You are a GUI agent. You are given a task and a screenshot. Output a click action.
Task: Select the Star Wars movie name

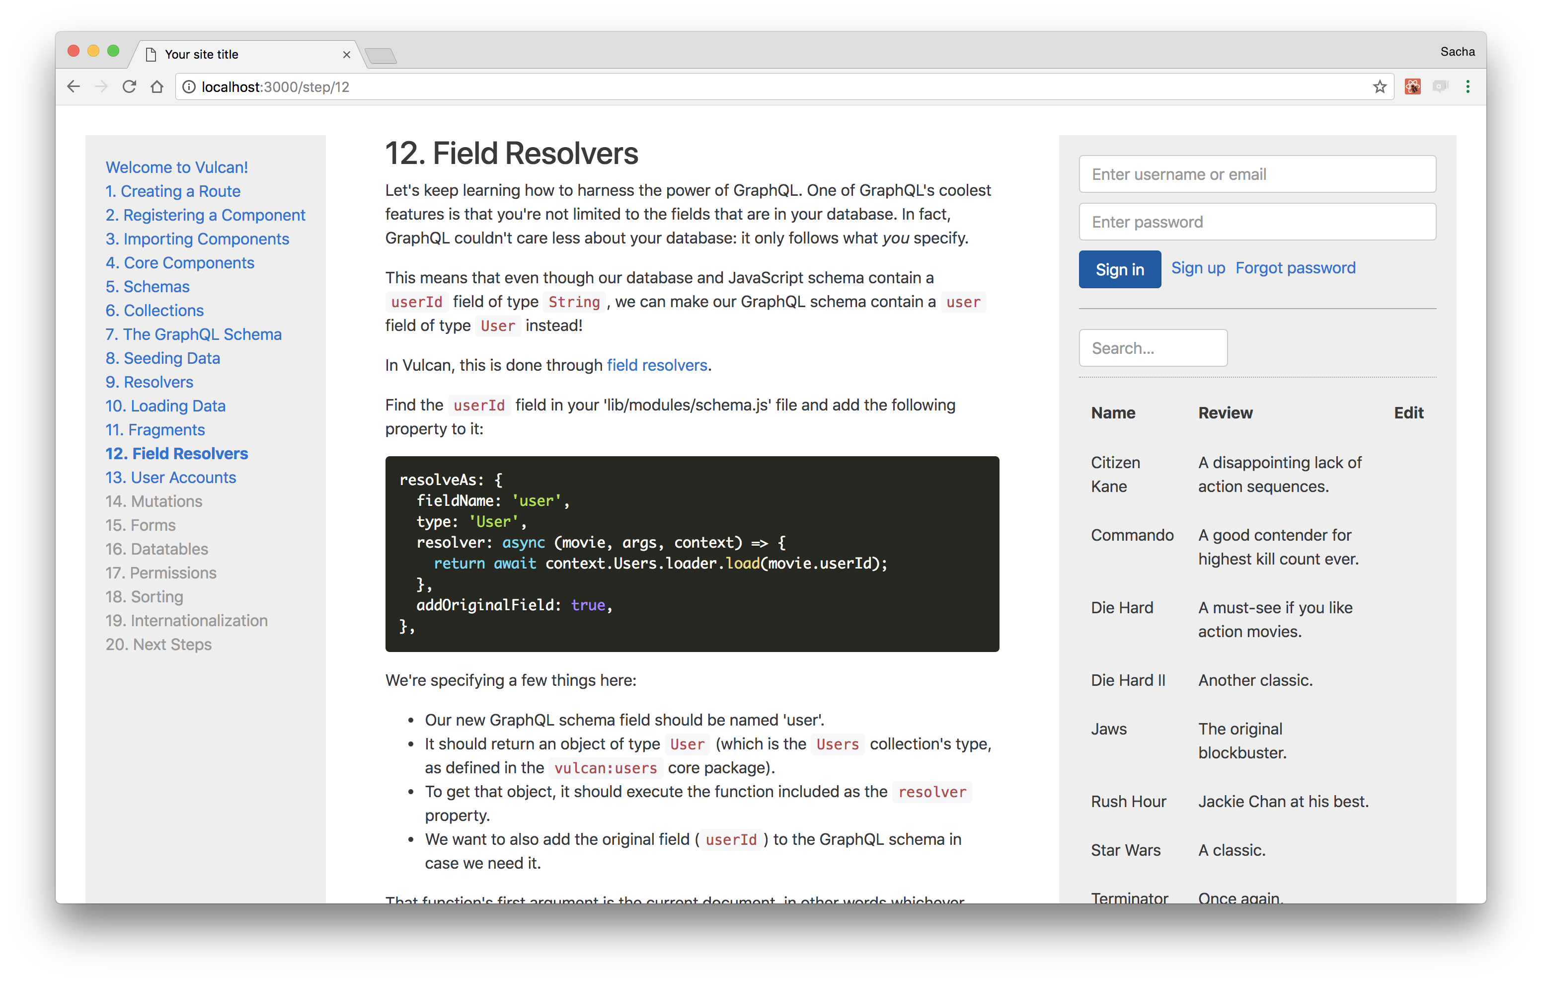click(1126, 850)
